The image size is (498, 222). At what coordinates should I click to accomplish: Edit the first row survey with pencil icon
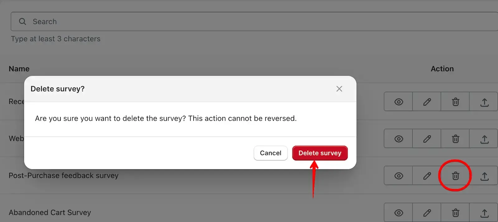pyautogui.click(x=427, y=102)
